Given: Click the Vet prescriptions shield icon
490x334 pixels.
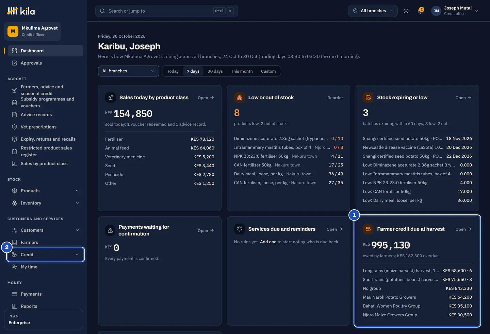Looking at the screenshot, I should tap(14, 127).
